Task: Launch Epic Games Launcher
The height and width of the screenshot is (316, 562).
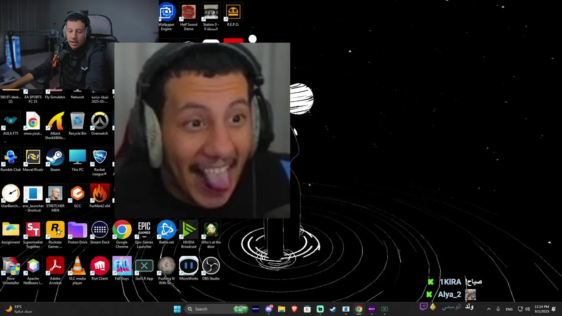Action: pyautogui.click(x=144, y=235)
